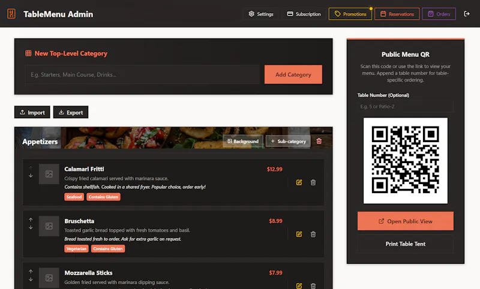480x289 pixels.
Task: Focus the new category name field
Action: click(142, 74)
